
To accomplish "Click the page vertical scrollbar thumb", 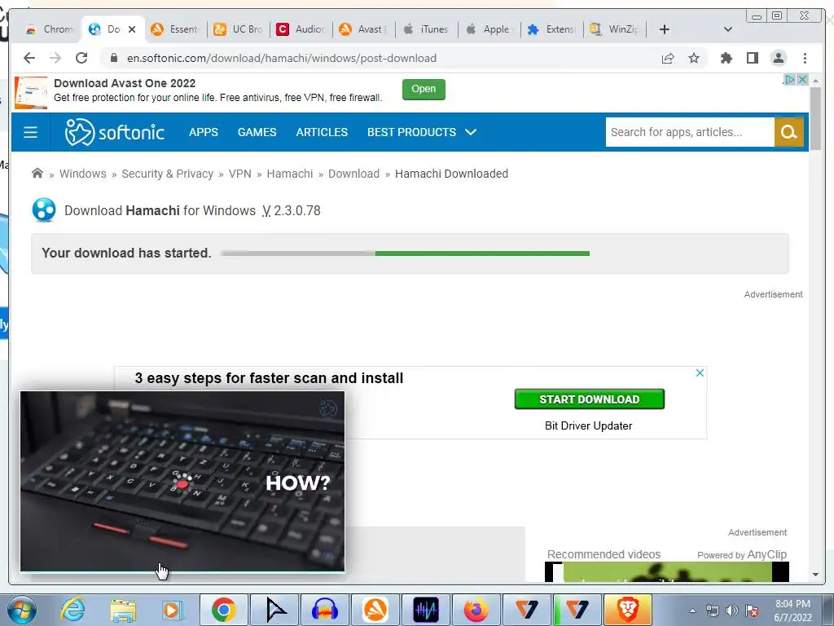I will [815, 118].
